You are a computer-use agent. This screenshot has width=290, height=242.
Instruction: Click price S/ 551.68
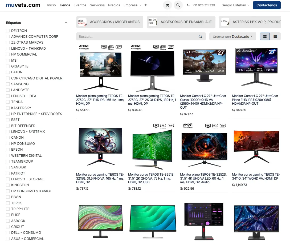click(83, 110)
